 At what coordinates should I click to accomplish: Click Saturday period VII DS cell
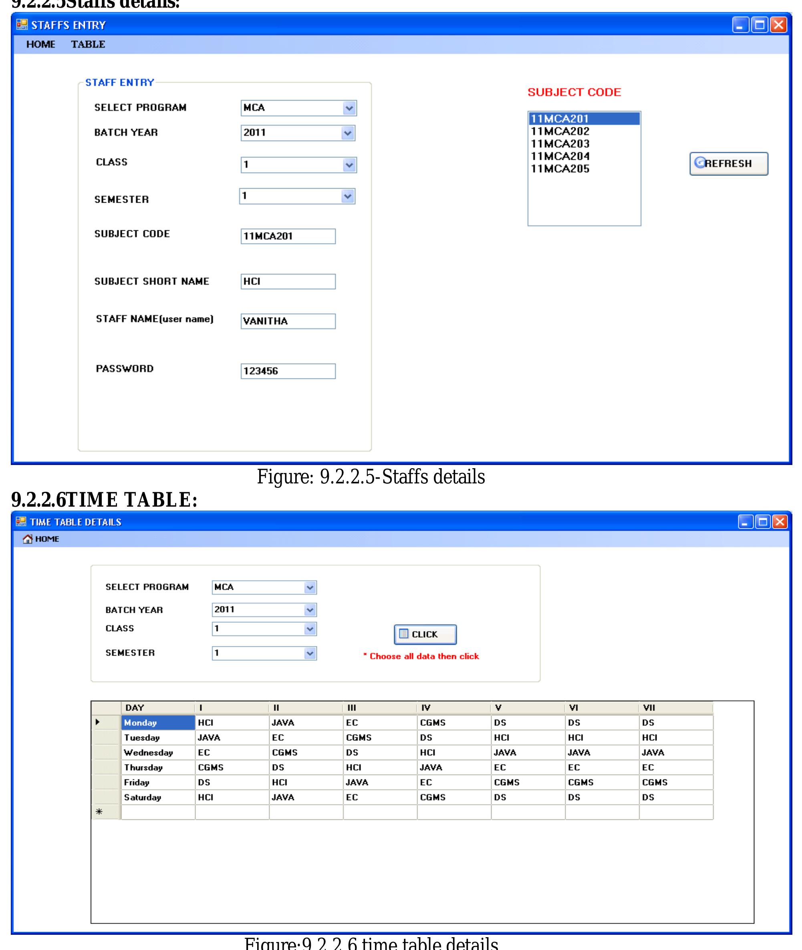[x=676, y=797]
